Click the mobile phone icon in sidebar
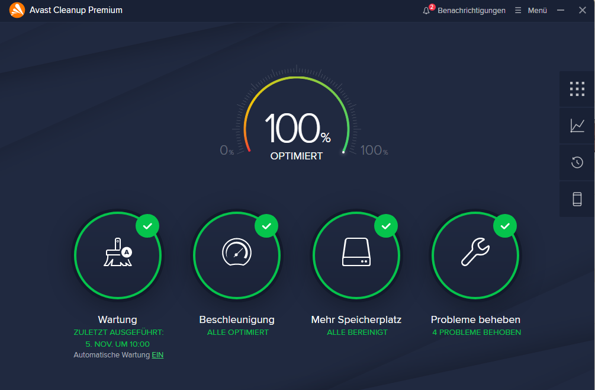The image size is (595, 390). tap(577, 199)
